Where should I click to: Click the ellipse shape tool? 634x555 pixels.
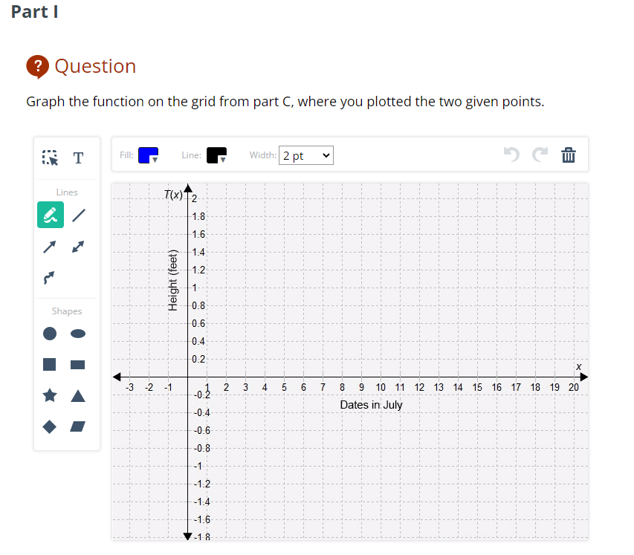click(x=77, y=334)
